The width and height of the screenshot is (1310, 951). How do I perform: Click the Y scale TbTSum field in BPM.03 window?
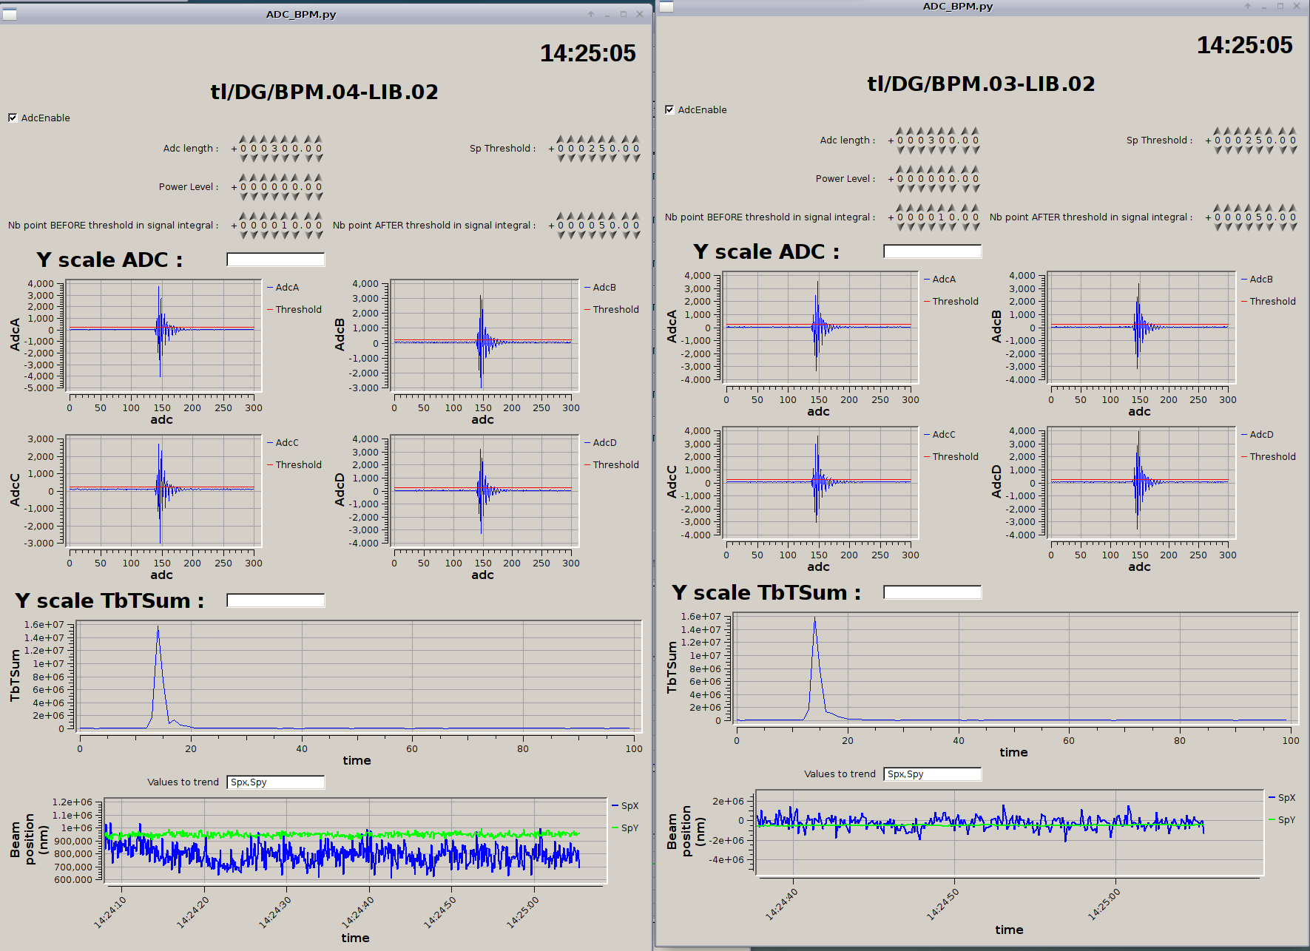pos(932,592)
